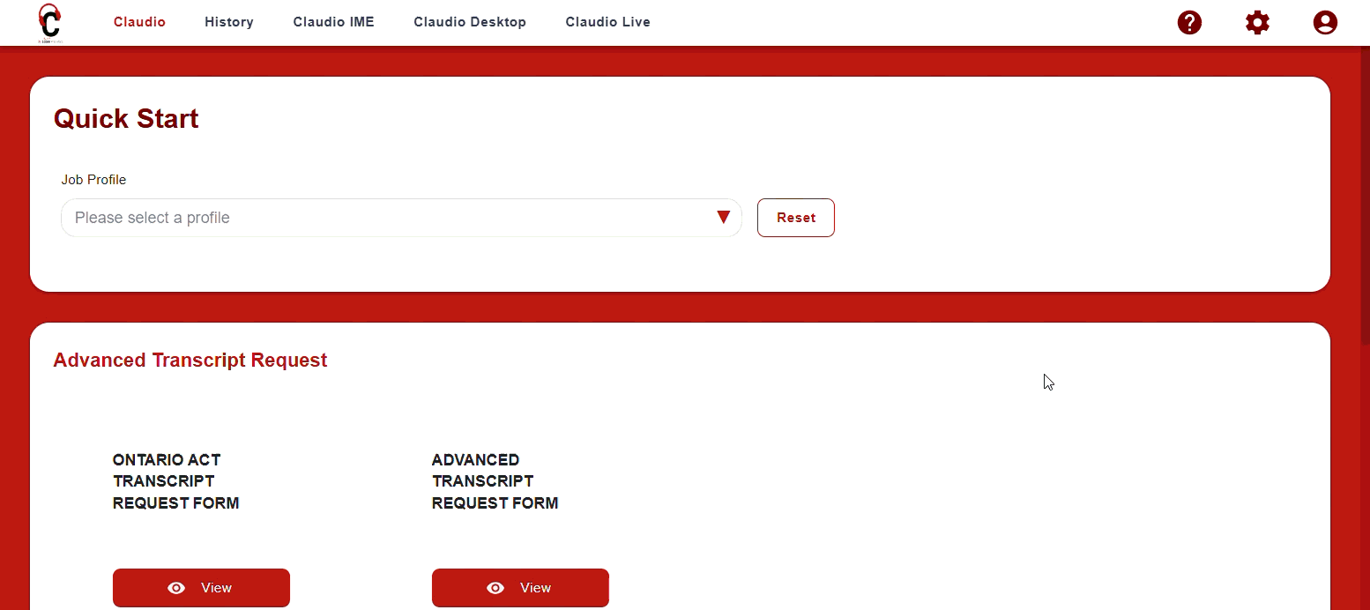Click the Reset button next to Job Profile
Screen dimensions: 1370x610
pos(795,217)
